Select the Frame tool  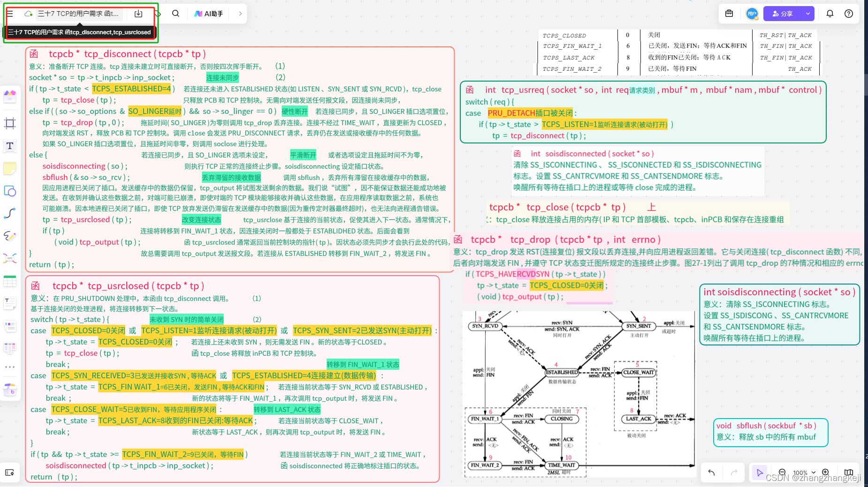[10, 123]
